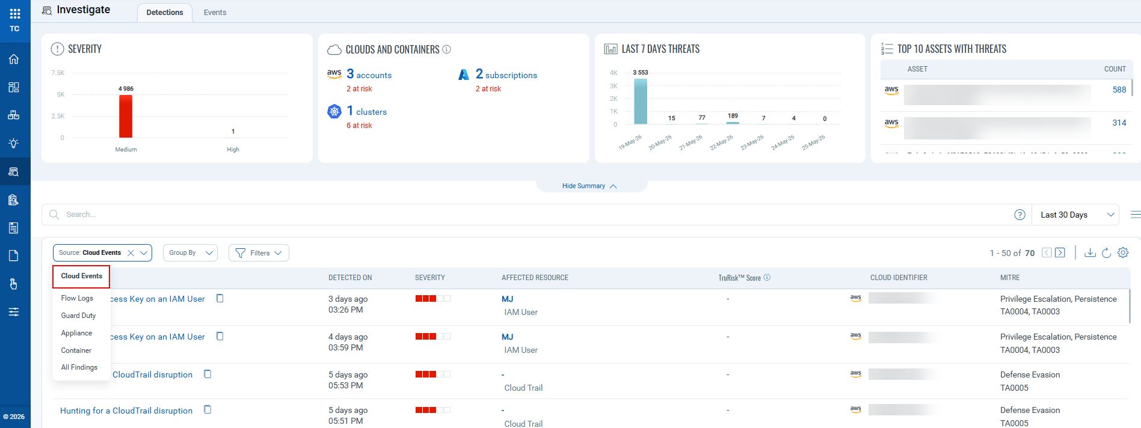Open the lightbulb insights sidebar icon
Screen dimensions: 1141x428
pos(14,143)
